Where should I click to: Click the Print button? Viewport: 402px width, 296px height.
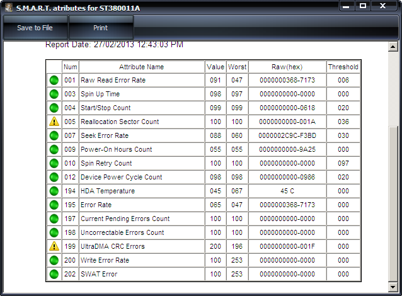pyautogui.click(x=101, y=28)
